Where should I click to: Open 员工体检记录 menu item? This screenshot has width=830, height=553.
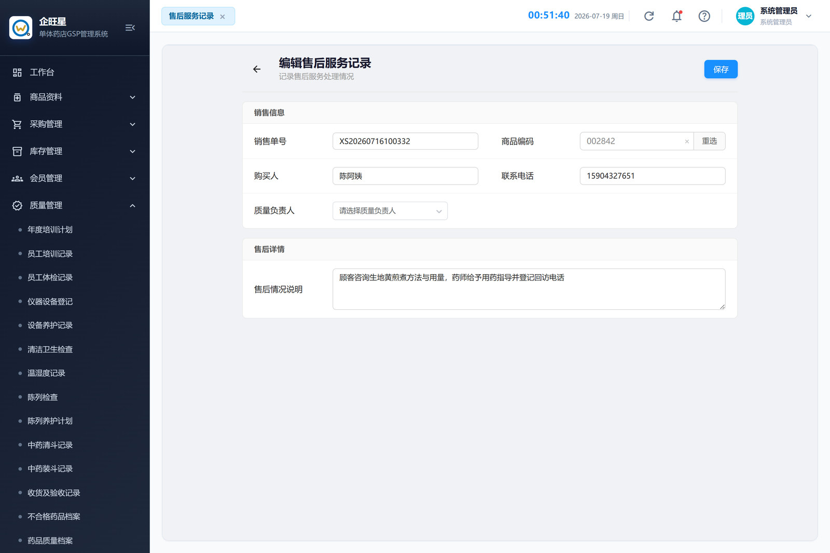click(50, 278)
